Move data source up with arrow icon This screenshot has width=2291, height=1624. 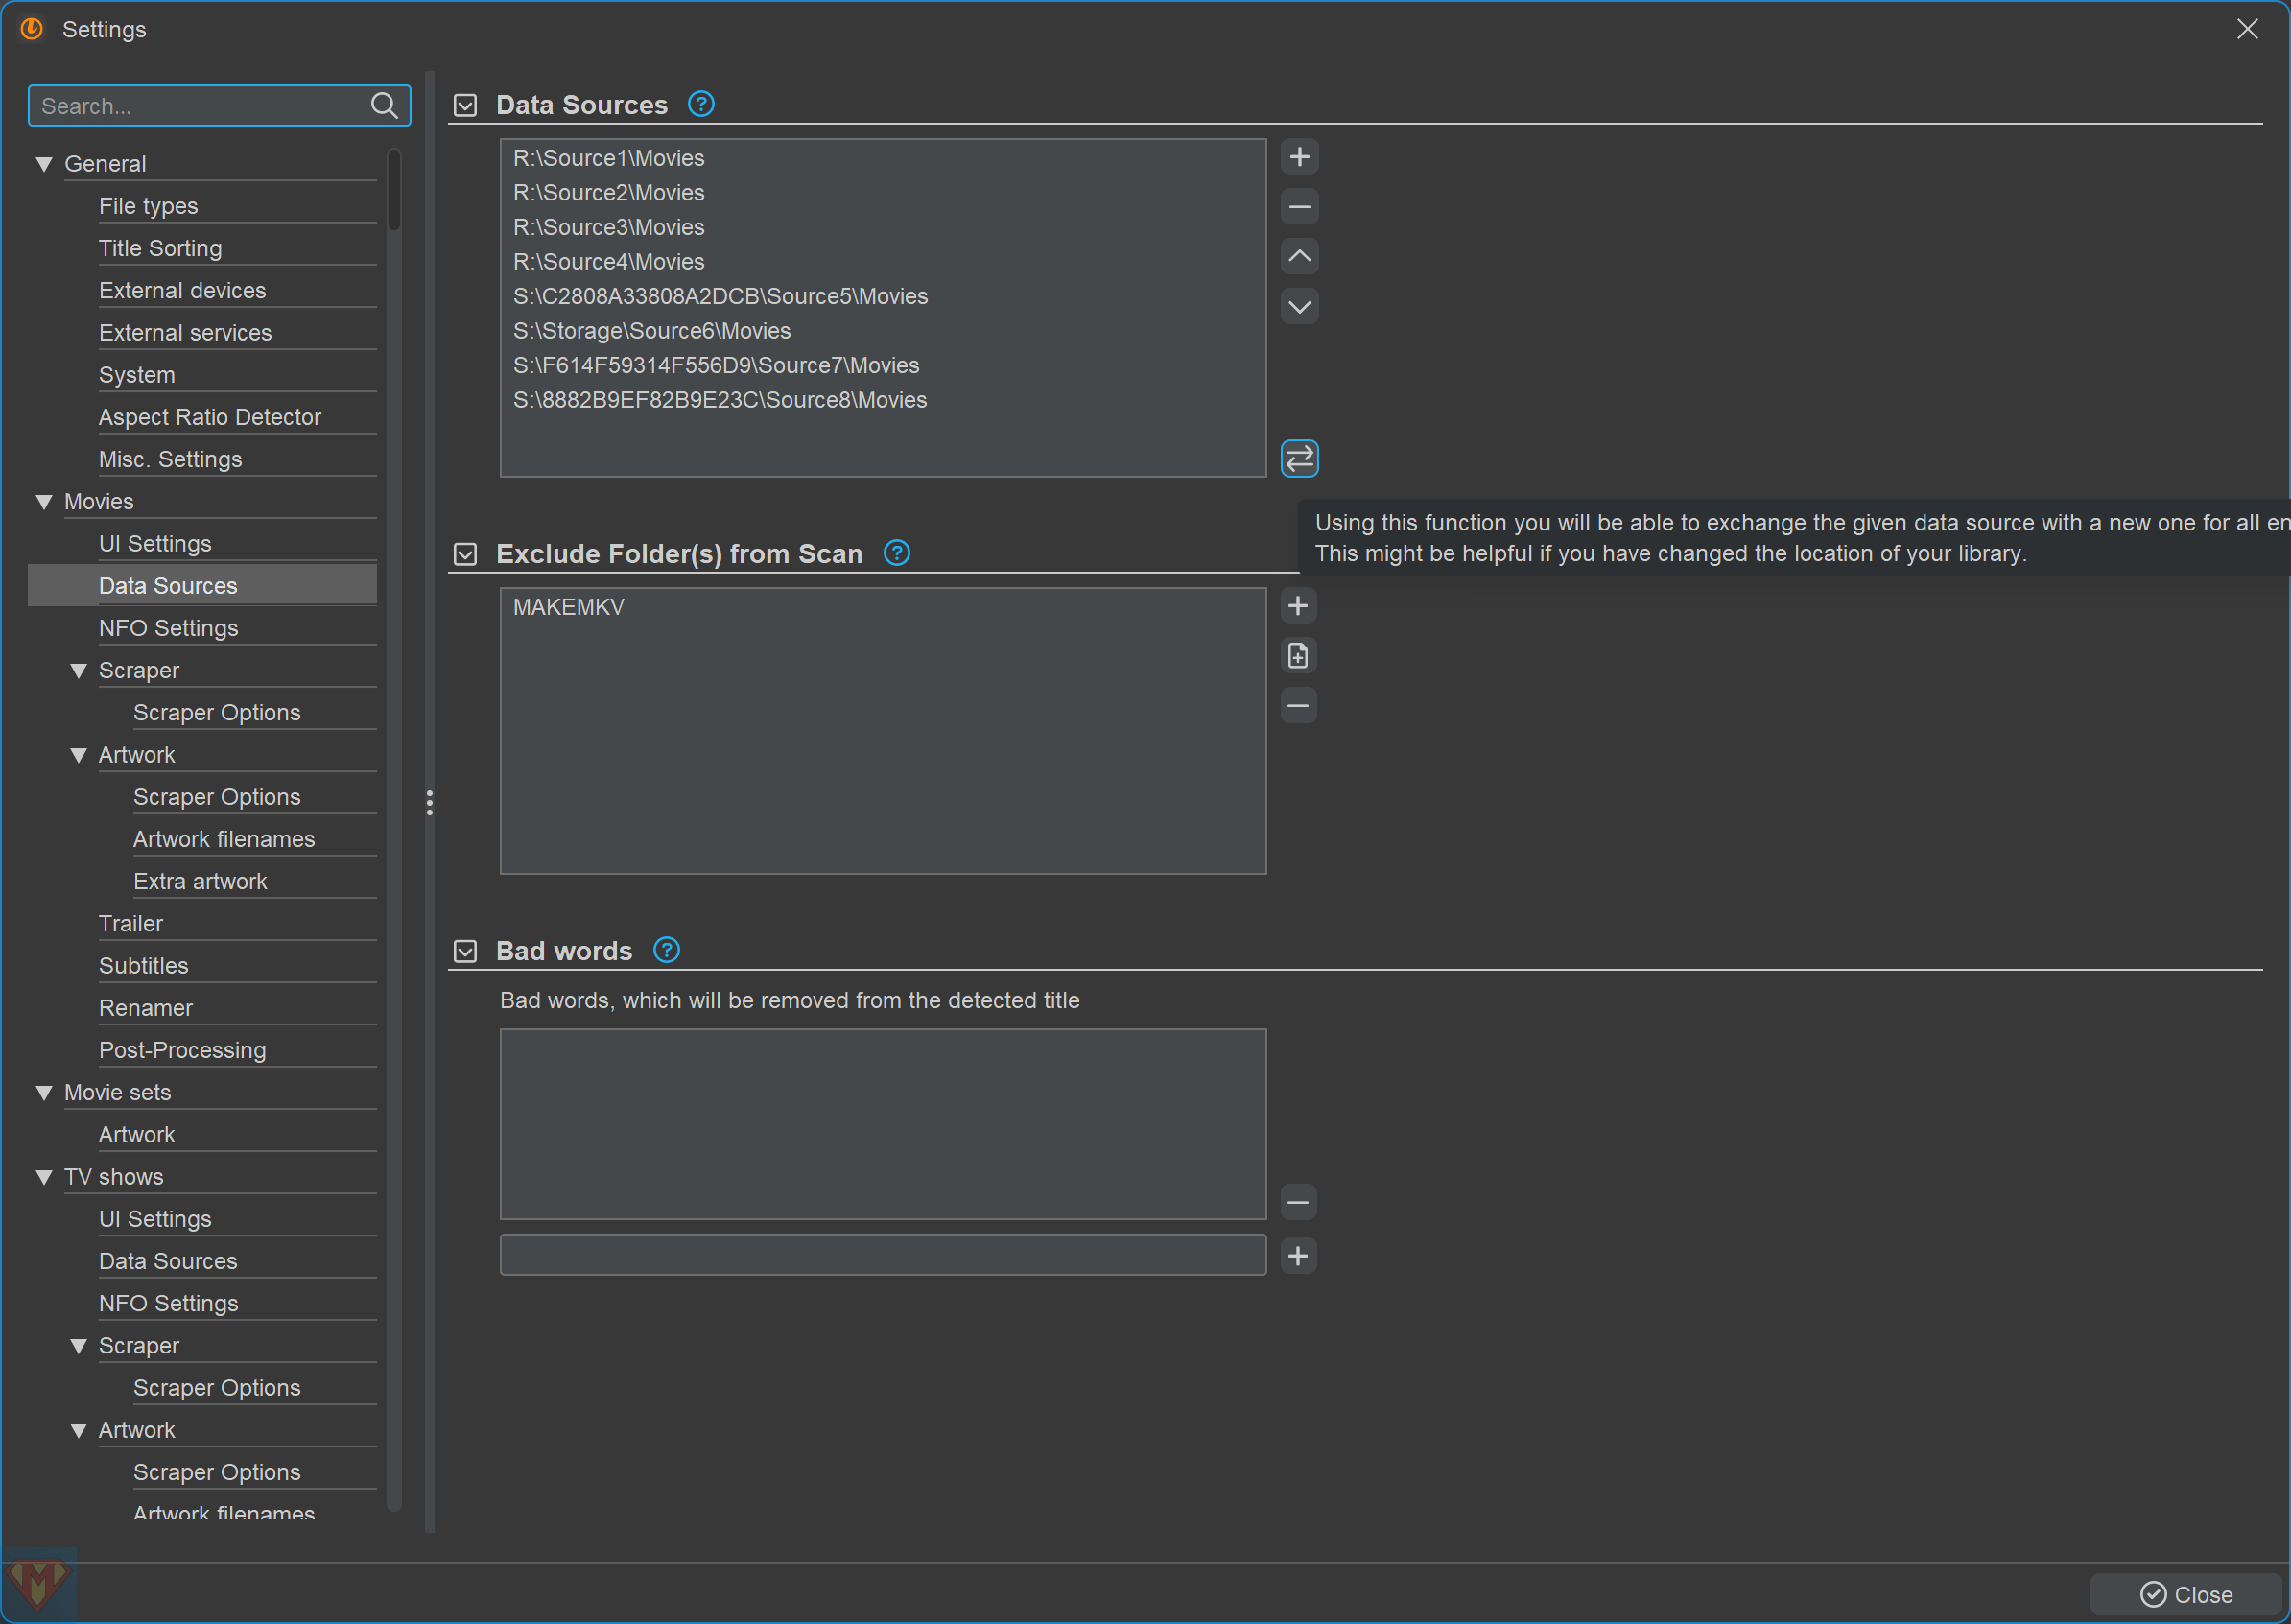pos(1299,257)
